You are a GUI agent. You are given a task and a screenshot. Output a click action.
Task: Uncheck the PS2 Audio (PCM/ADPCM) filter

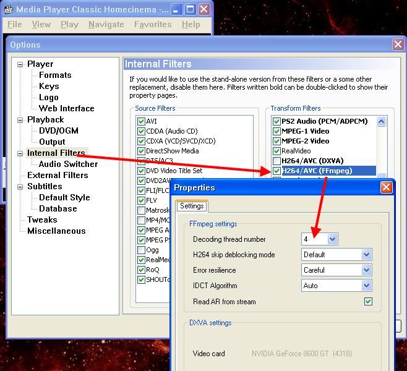pyautogui.click(x=276, y=121)
